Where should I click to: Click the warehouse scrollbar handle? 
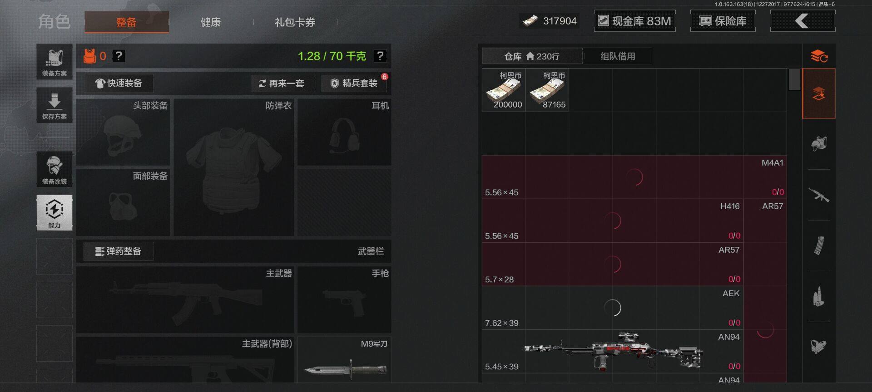coord(794,79)
